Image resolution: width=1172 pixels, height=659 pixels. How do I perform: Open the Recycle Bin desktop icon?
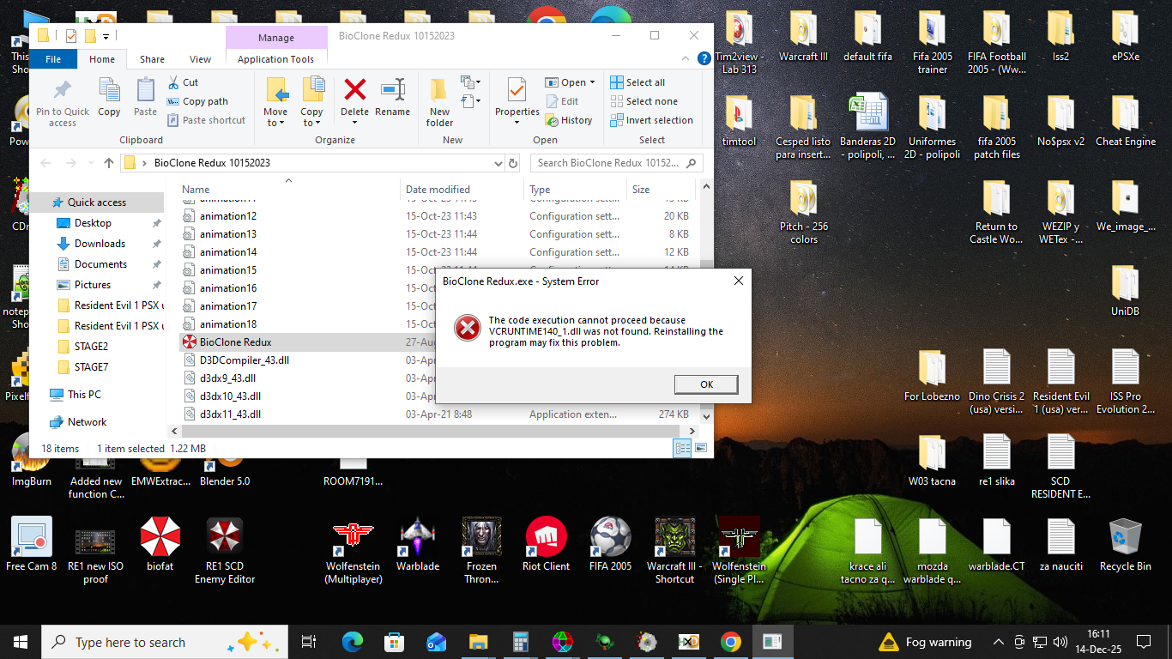(x=1126, y=545)
